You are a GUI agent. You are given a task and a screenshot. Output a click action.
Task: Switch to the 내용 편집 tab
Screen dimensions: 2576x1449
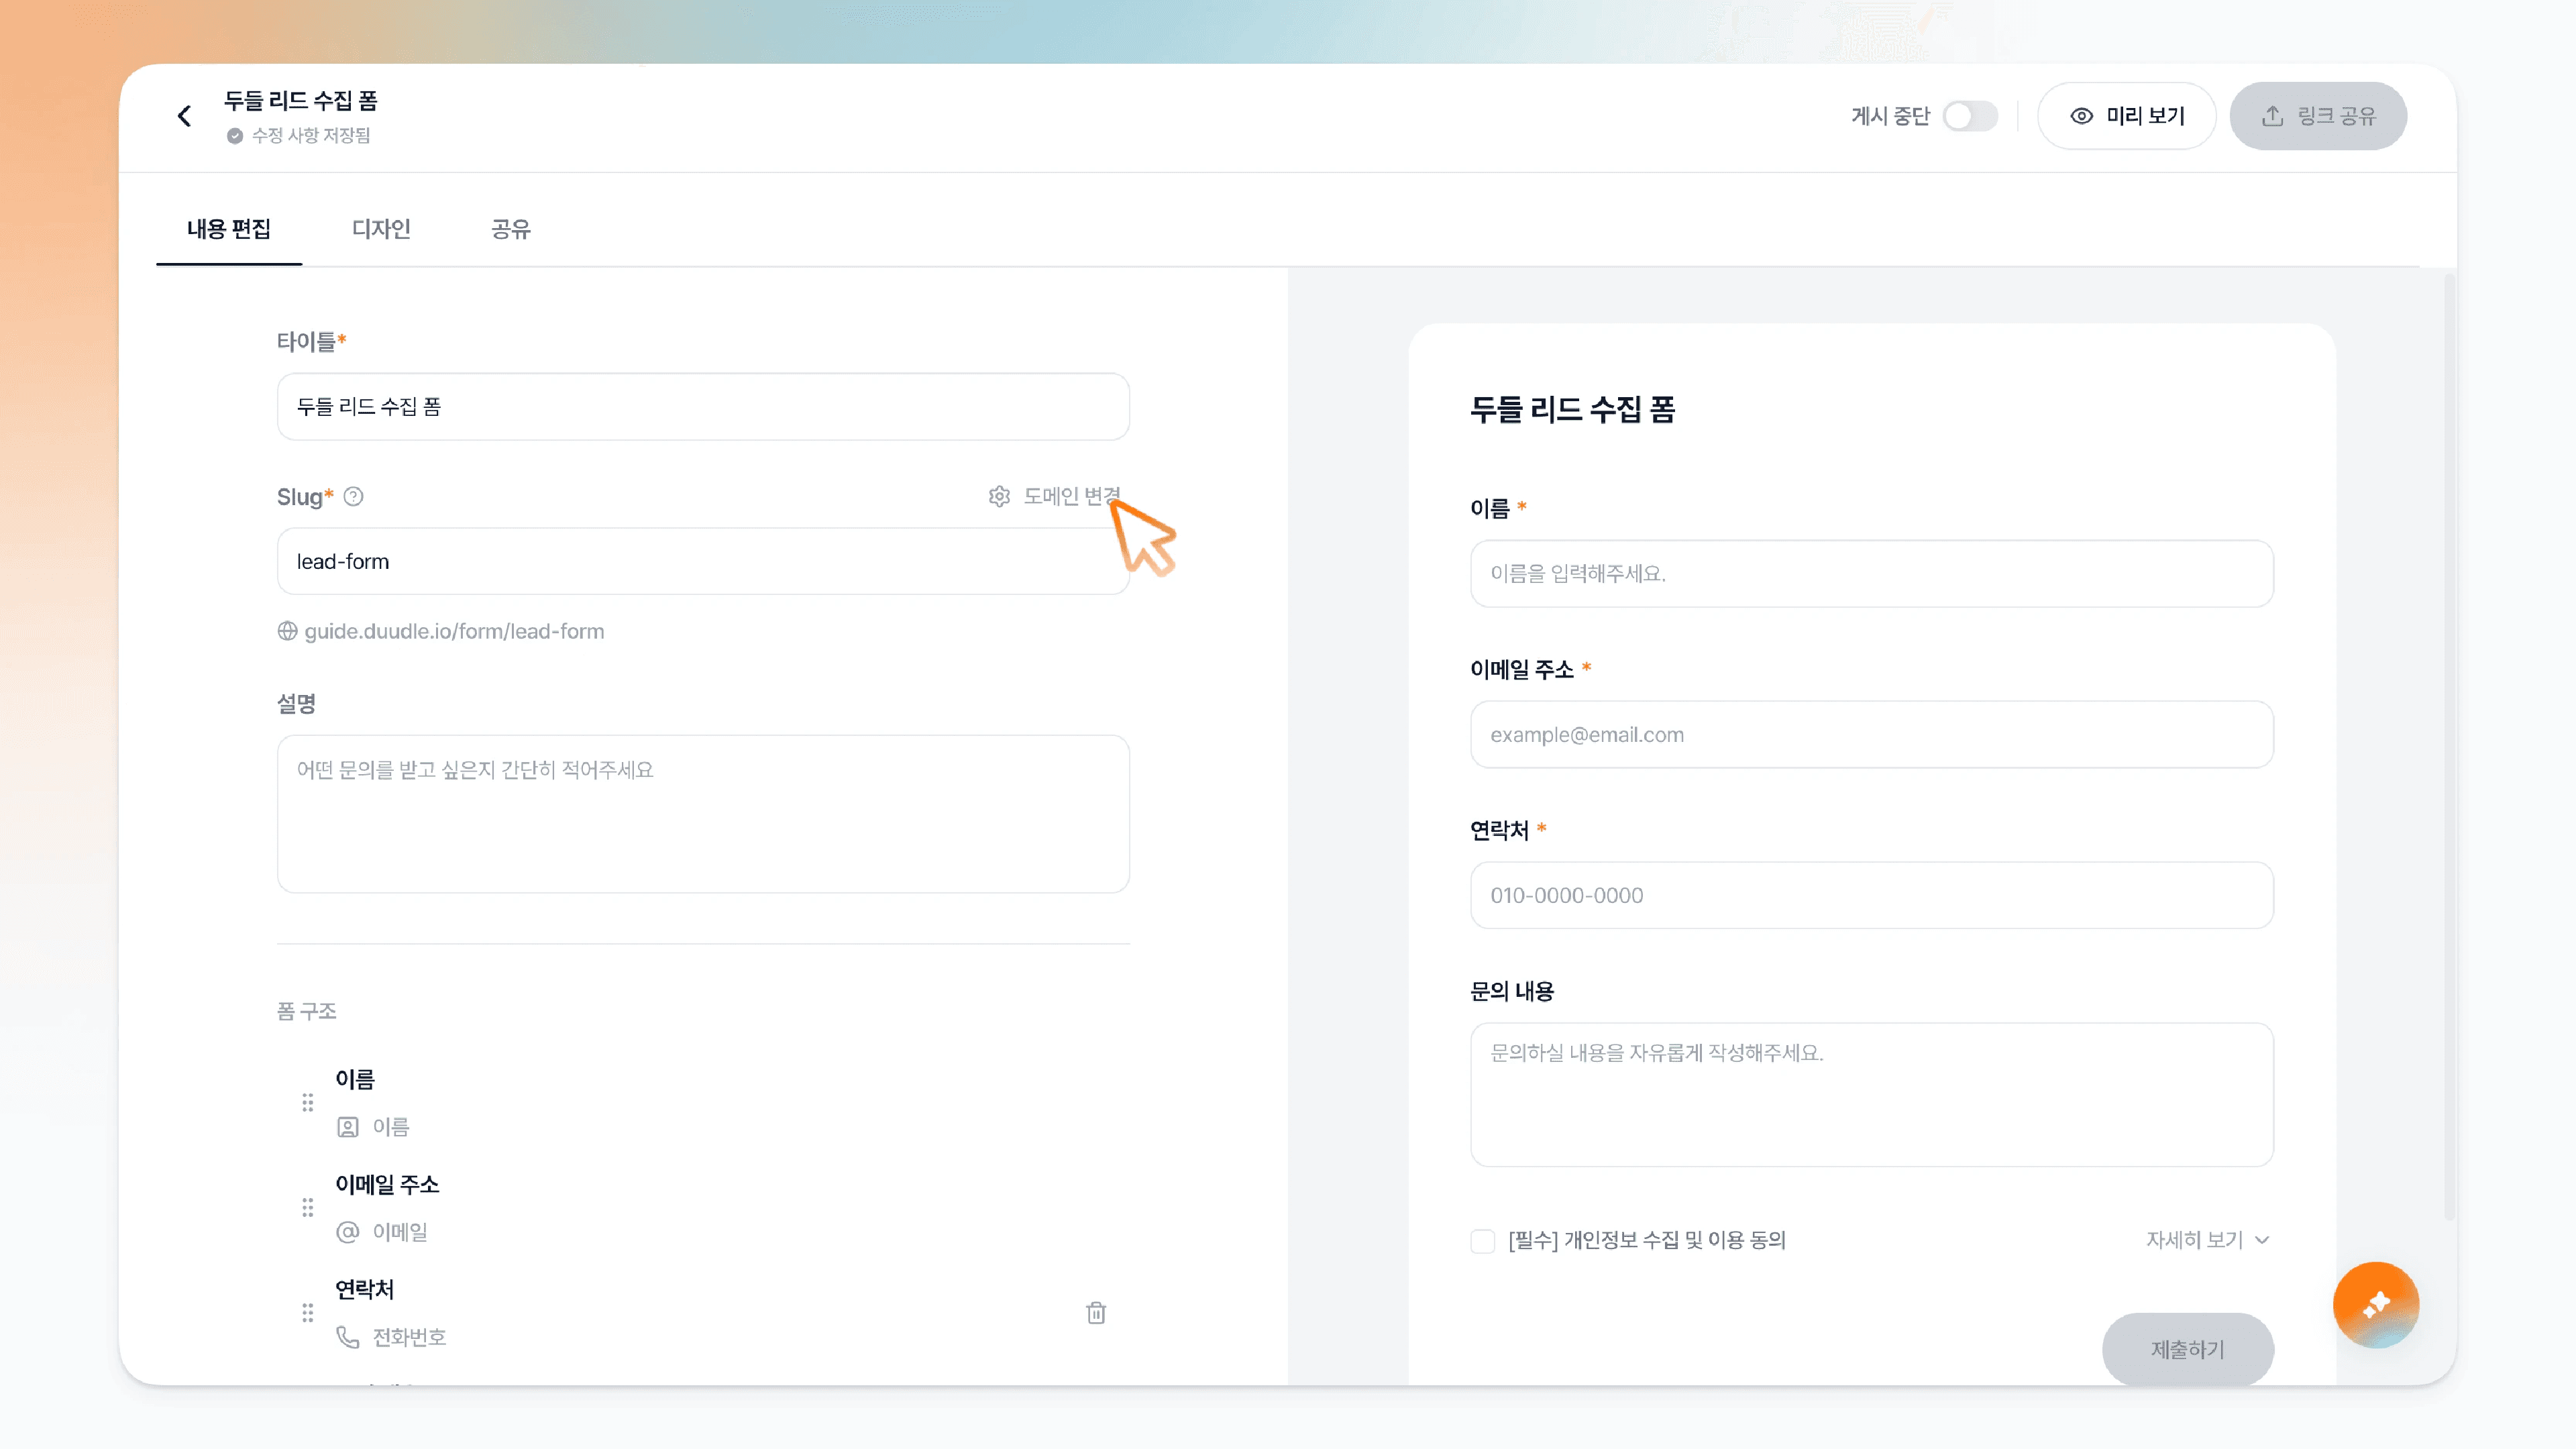(x=229, y=229)
